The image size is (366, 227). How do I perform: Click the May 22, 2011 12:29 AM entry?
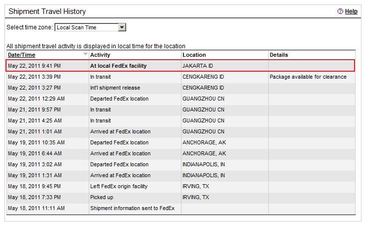point(36,99)
